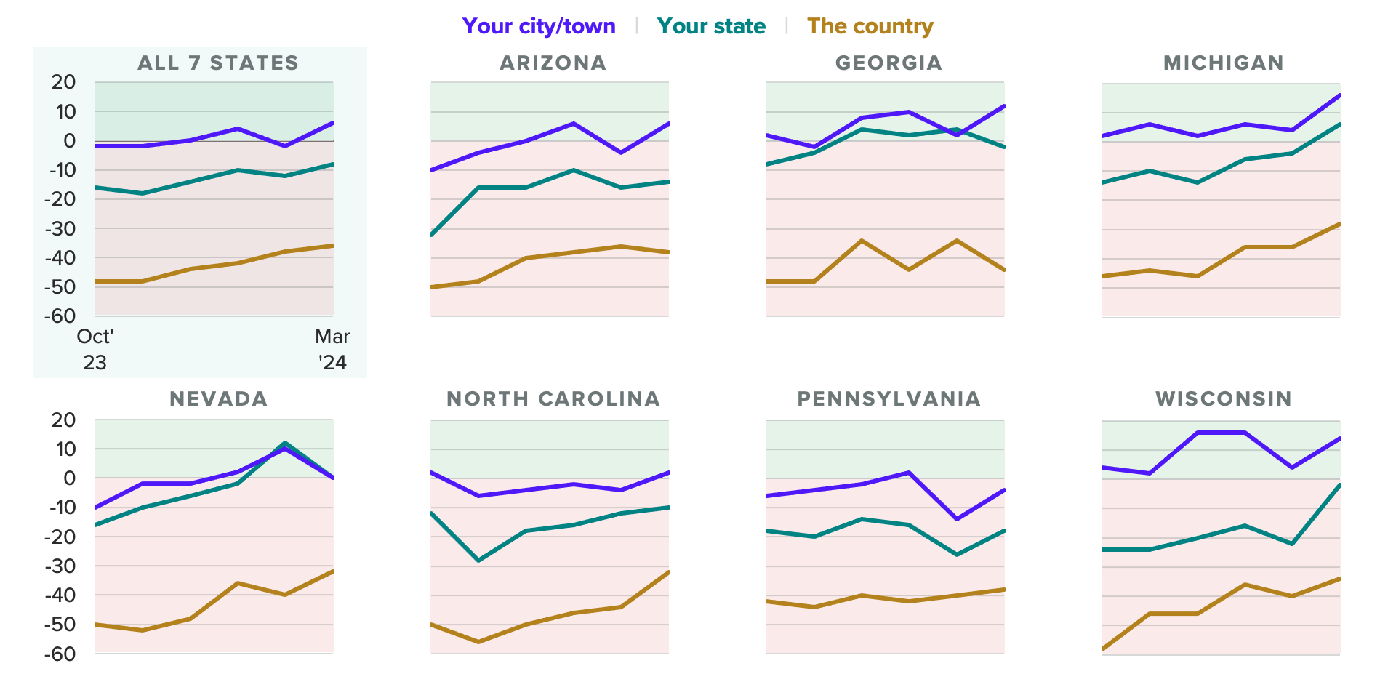Choose the WISCONSIN chart heading
Viewport: 1396px width, 698px height.
pyautogui.click(x=1224, y=399)
